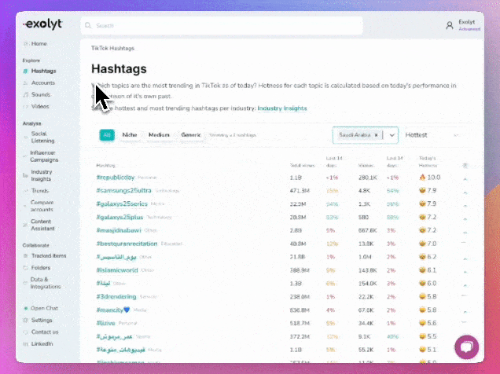Click Today's Hotness column header

click(428, 162)
